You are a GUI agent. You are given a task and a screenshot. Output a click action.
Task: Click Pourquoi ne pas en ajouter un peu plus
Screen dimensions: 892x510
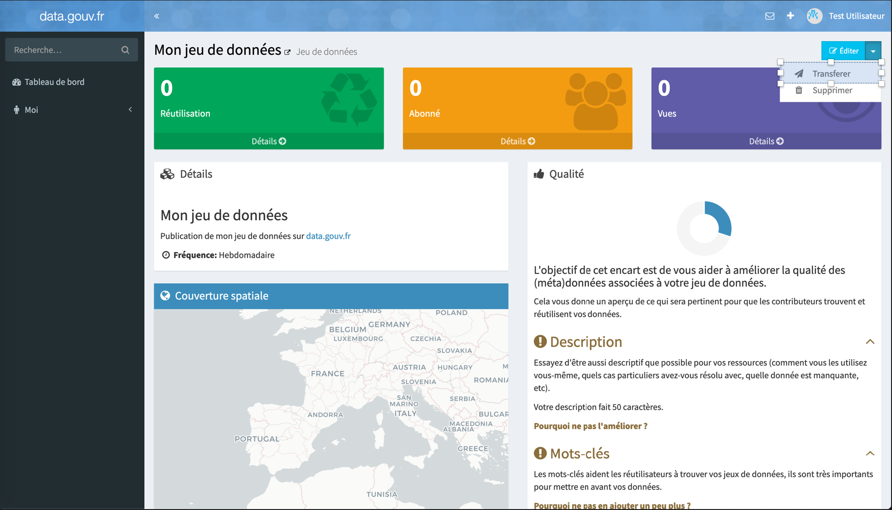[612, 505]
